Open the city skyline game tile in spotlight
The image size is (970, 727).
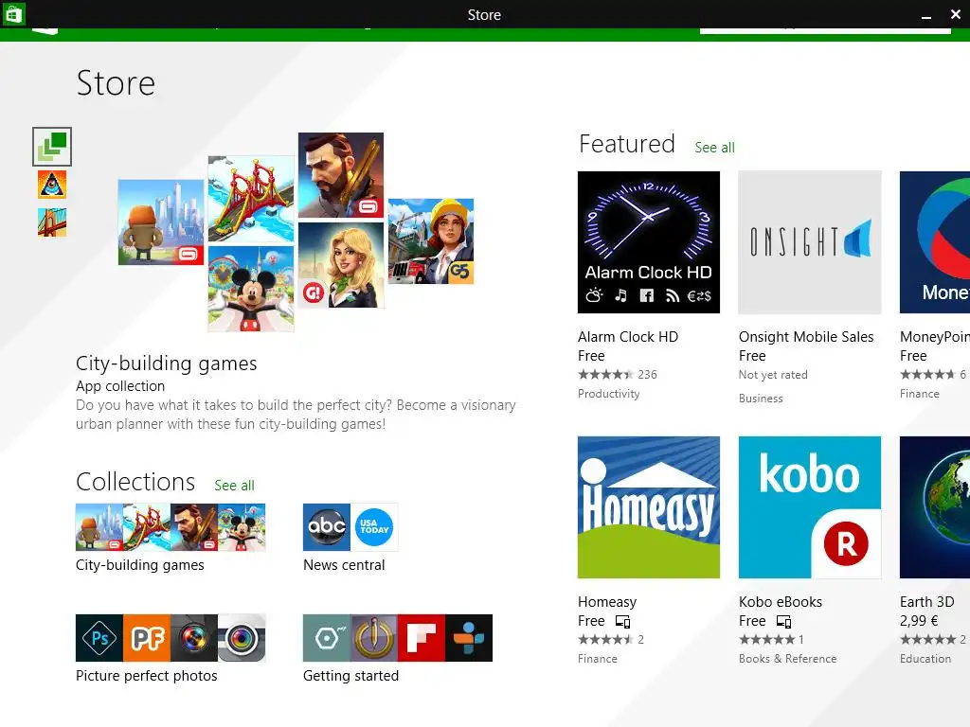coord(161,222)
